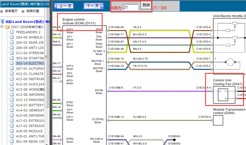Click page icon beside 413-13 PARKING
Screen dimensions: 246x145
[12, 100]
